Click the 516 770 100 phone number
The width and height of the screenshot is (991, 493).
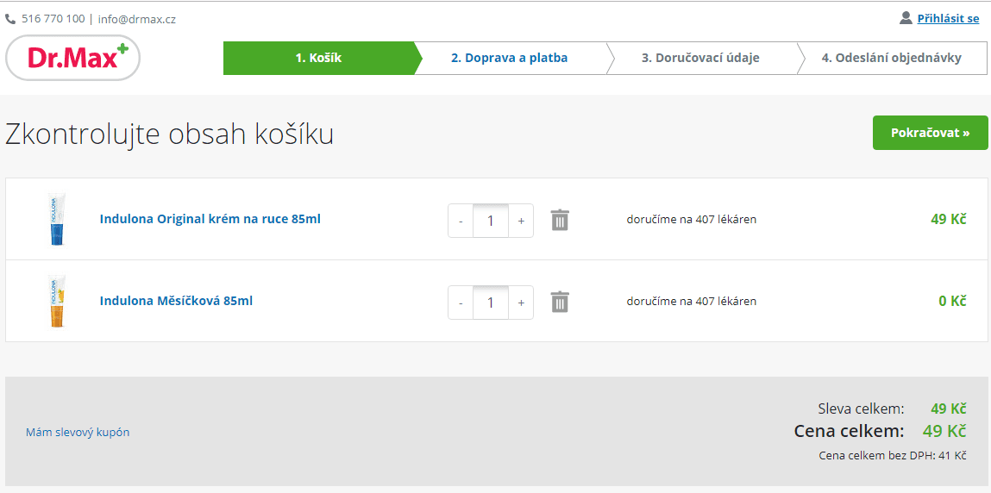pyautogui.click(x=53, y=19)
